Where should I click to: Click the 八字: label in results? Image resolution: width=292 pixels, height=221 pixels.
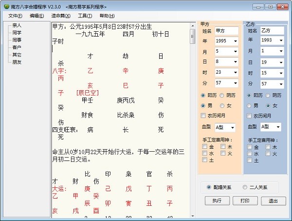pos(59,71)
